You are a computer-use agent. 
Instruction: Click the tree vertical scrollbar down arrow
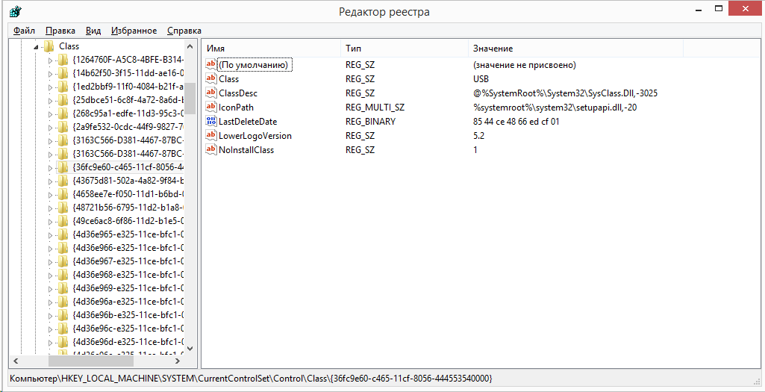pyautogui.click(x=190, y=348)
